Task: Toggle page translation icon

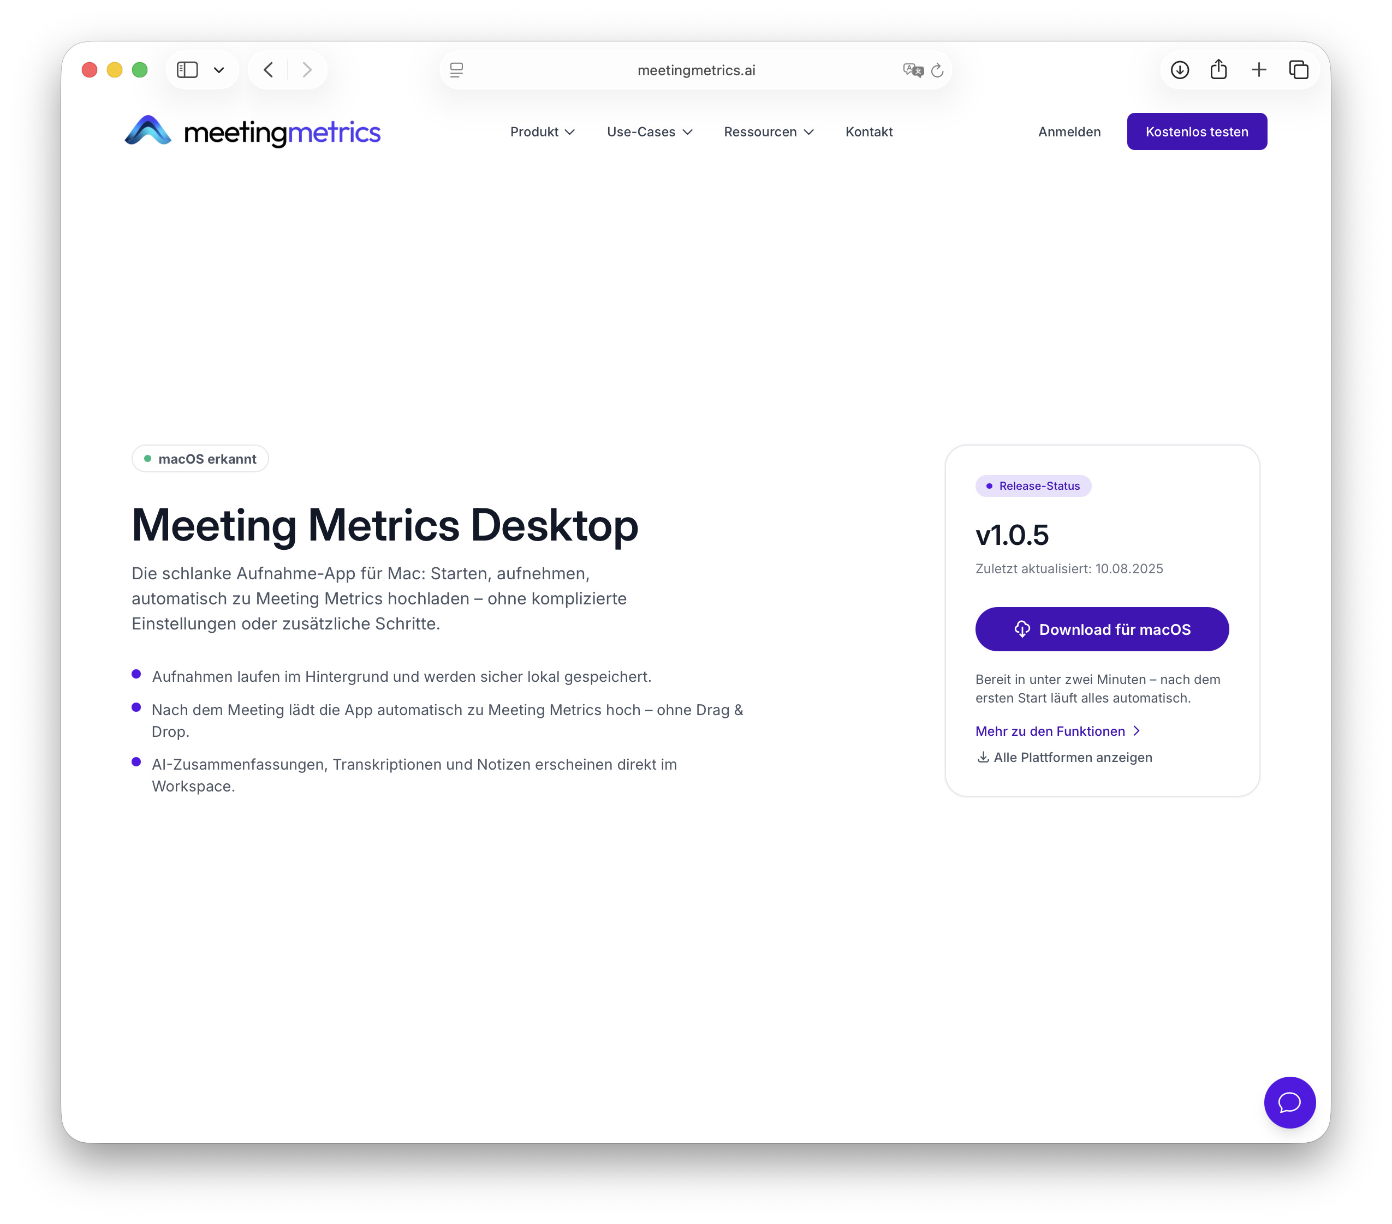Action: pos(913,69)
